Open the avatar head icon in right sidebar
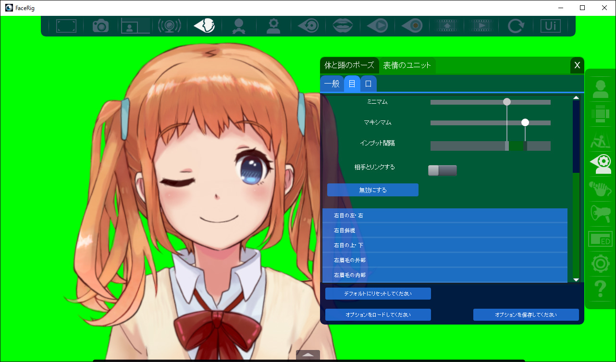This screenshot has width=616, height=362. click(600, 89)
